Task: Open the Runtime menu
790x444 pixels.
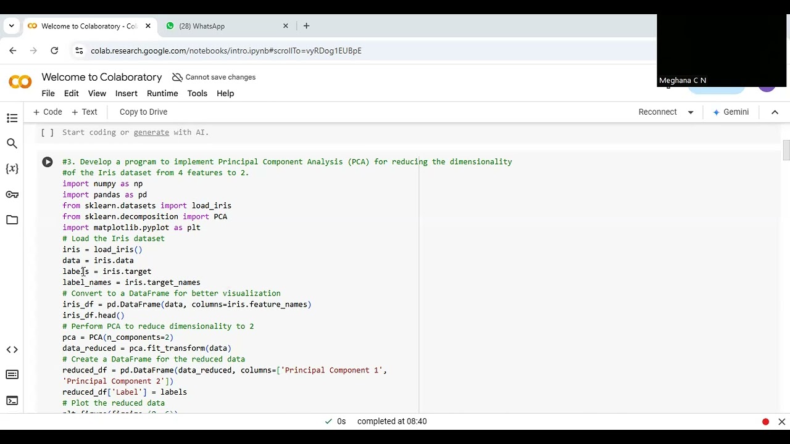Action: pyautogui.click(x=162, y=94)
